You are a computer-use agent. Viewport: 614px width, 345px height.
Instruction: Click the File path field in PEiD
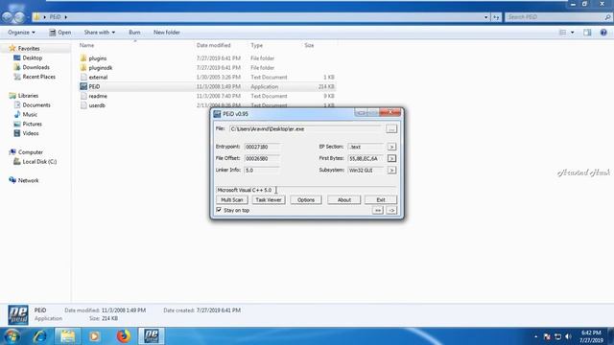tap(305, 128)
